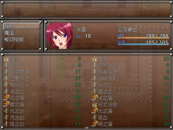Click the sword icon beside 吸血
This screenshot has height=130, width=173.
tap(94, 117)
